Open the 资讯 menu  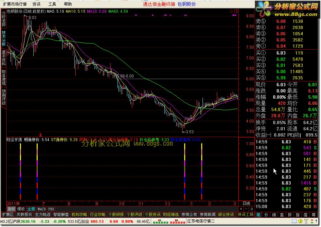tap(36, 4)
